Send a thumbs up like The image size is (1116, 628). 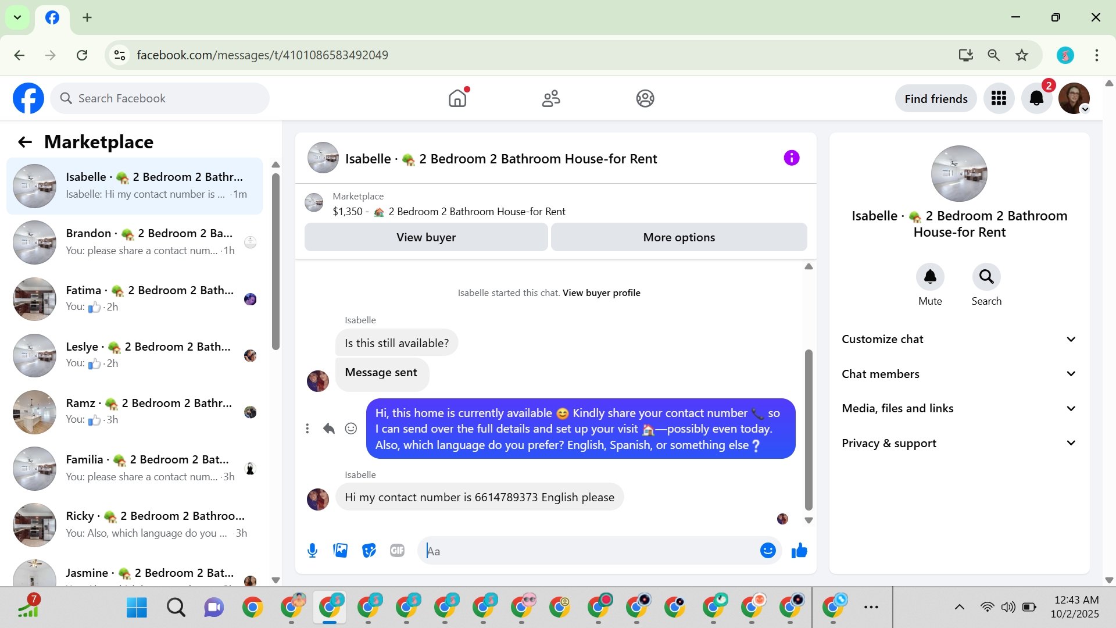[799, 550]
